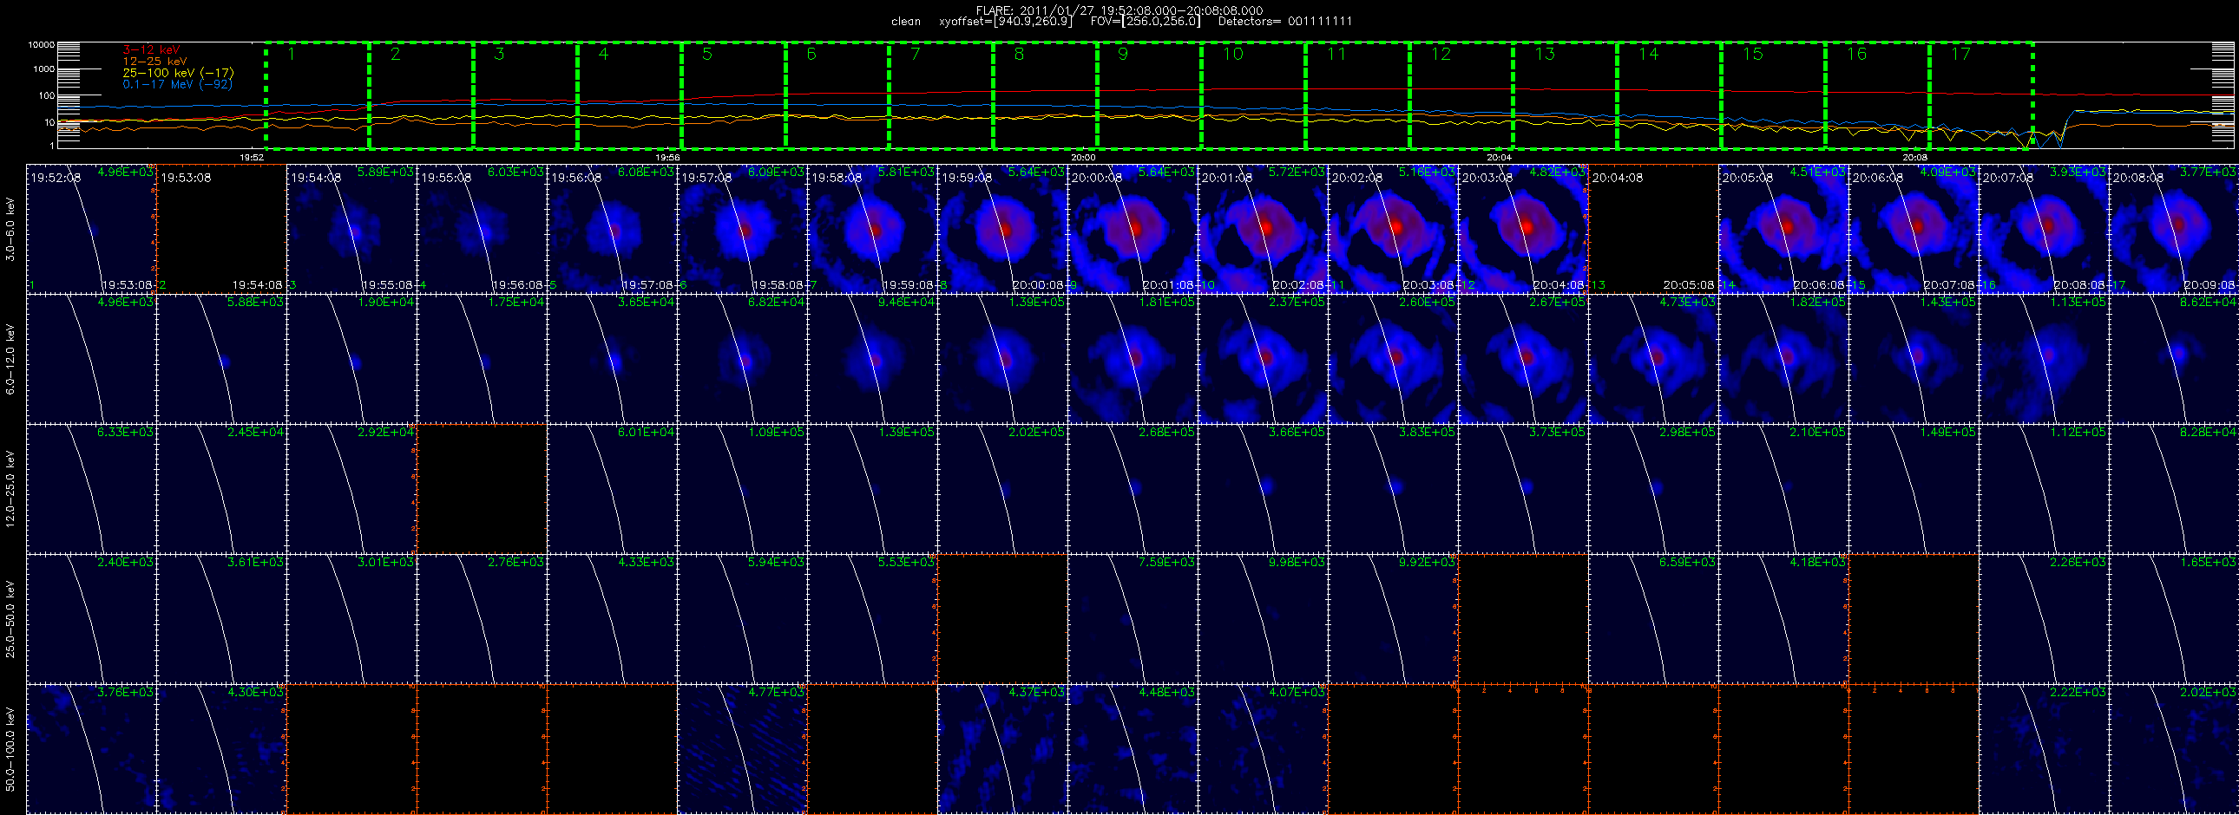This screenshot has width=2239, height=815.
Task: Click the '6.09E+03' peak value label
Action: 776,173
